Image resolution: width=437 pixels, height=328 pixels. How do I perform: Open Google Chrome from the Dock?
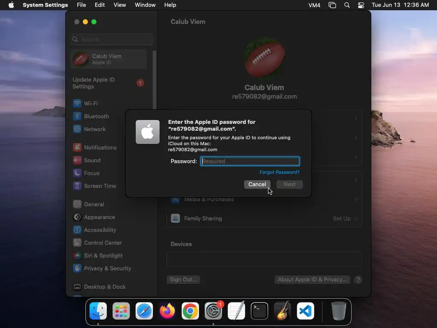(190, 311)
